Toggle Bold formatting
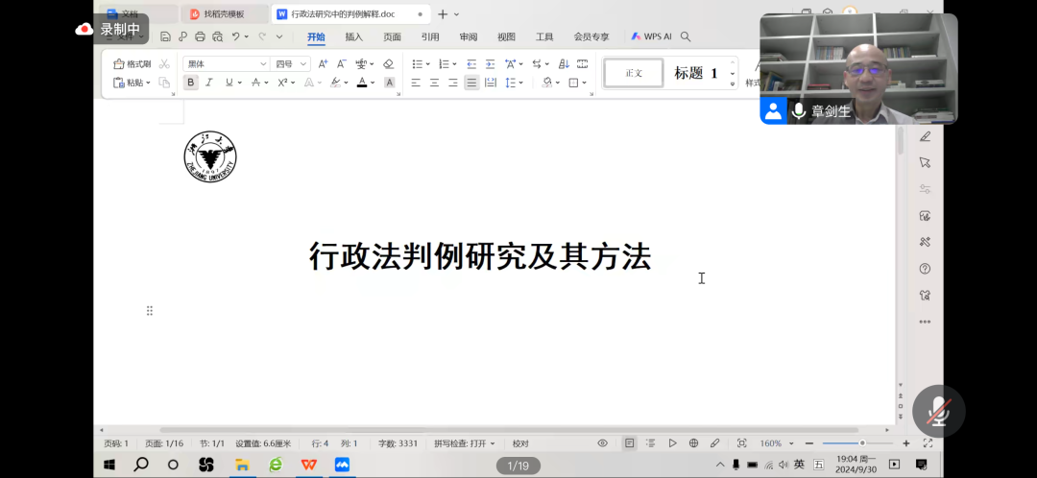 coord(190,83)
